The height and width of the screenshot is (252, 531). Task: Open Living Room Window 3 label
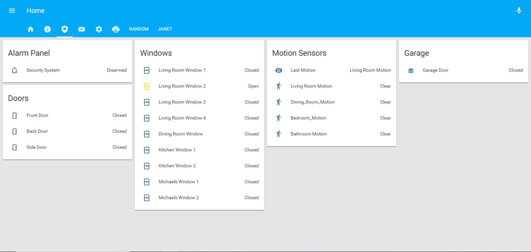[x=182, y=102]
